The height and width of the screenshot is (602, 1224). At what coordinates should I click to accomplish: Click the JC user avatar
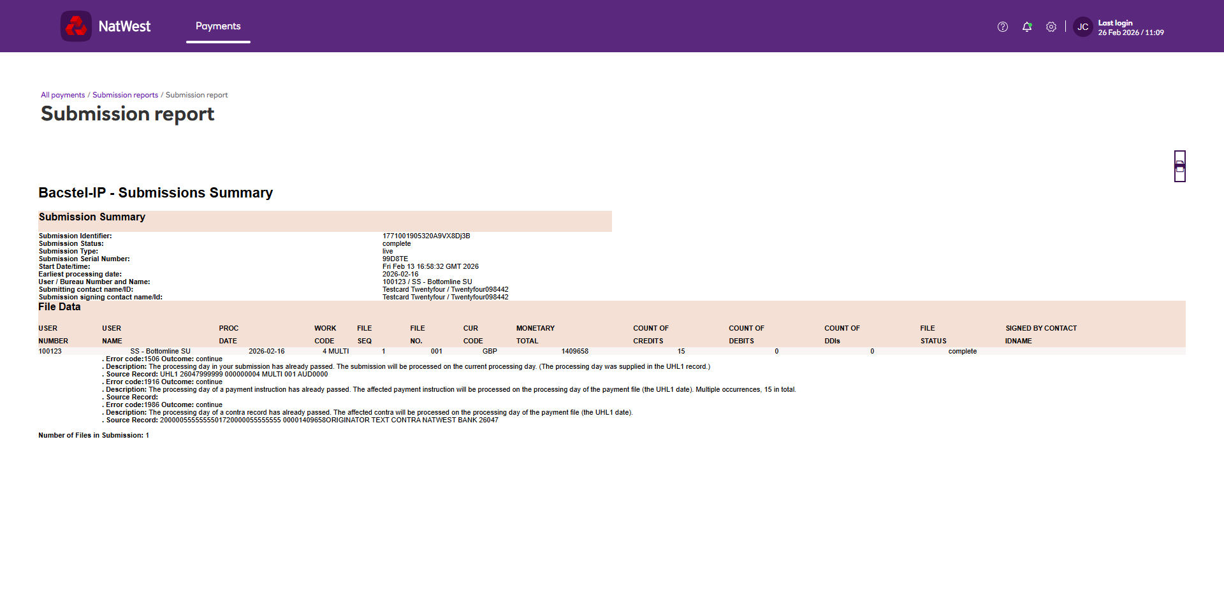[1083, 27]
